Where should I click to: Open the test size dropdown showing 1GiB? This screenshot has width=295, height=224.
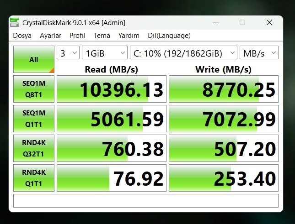(105, 52)
